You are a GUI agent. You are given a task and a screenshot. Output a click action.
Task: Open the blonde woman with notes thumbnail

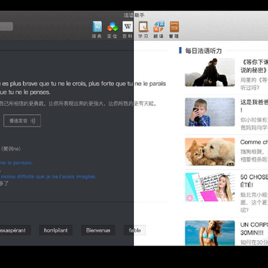(210, 187)
